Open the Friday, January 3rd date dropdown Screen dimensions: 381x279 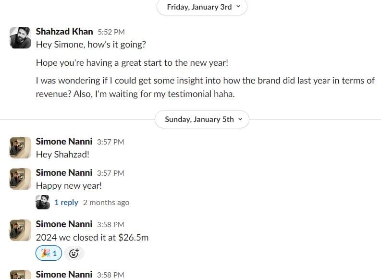pos(202,7)
